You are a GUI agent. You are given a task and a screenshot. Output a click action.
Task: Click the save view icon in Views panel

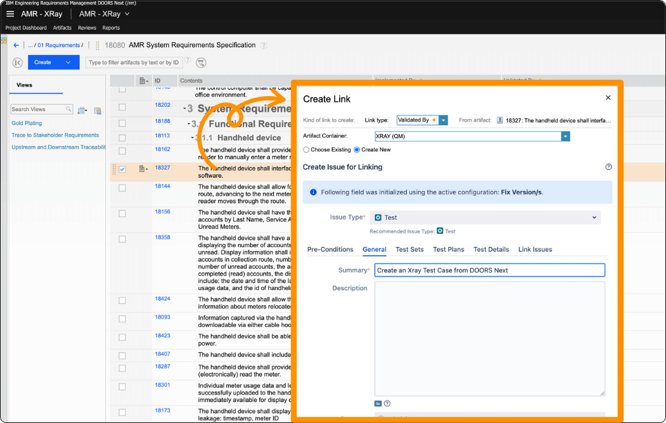point(97,111)
